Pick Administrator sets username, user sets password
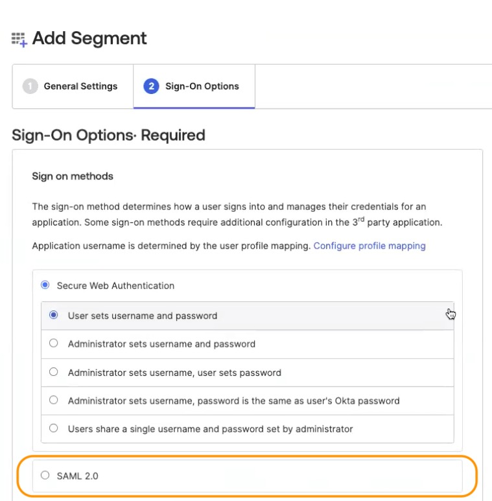The image size is (492, 501). 54,373
